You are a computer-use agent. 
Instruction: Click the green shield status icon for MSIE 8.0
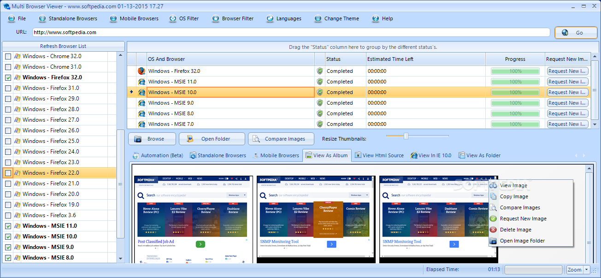click(x=320, y=113)
